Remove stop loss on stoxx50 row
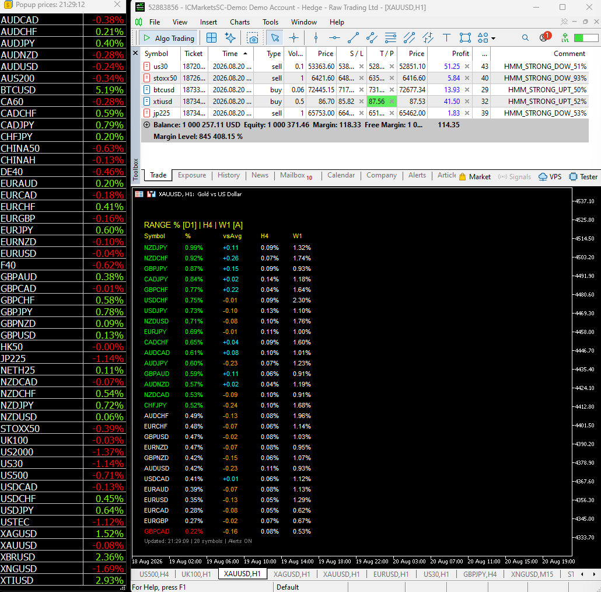601x592 pixels. coord(361,78)
